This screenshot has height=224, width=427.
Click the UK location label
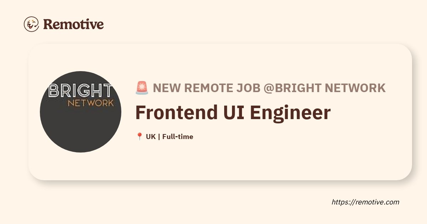[x=151, y=137]
